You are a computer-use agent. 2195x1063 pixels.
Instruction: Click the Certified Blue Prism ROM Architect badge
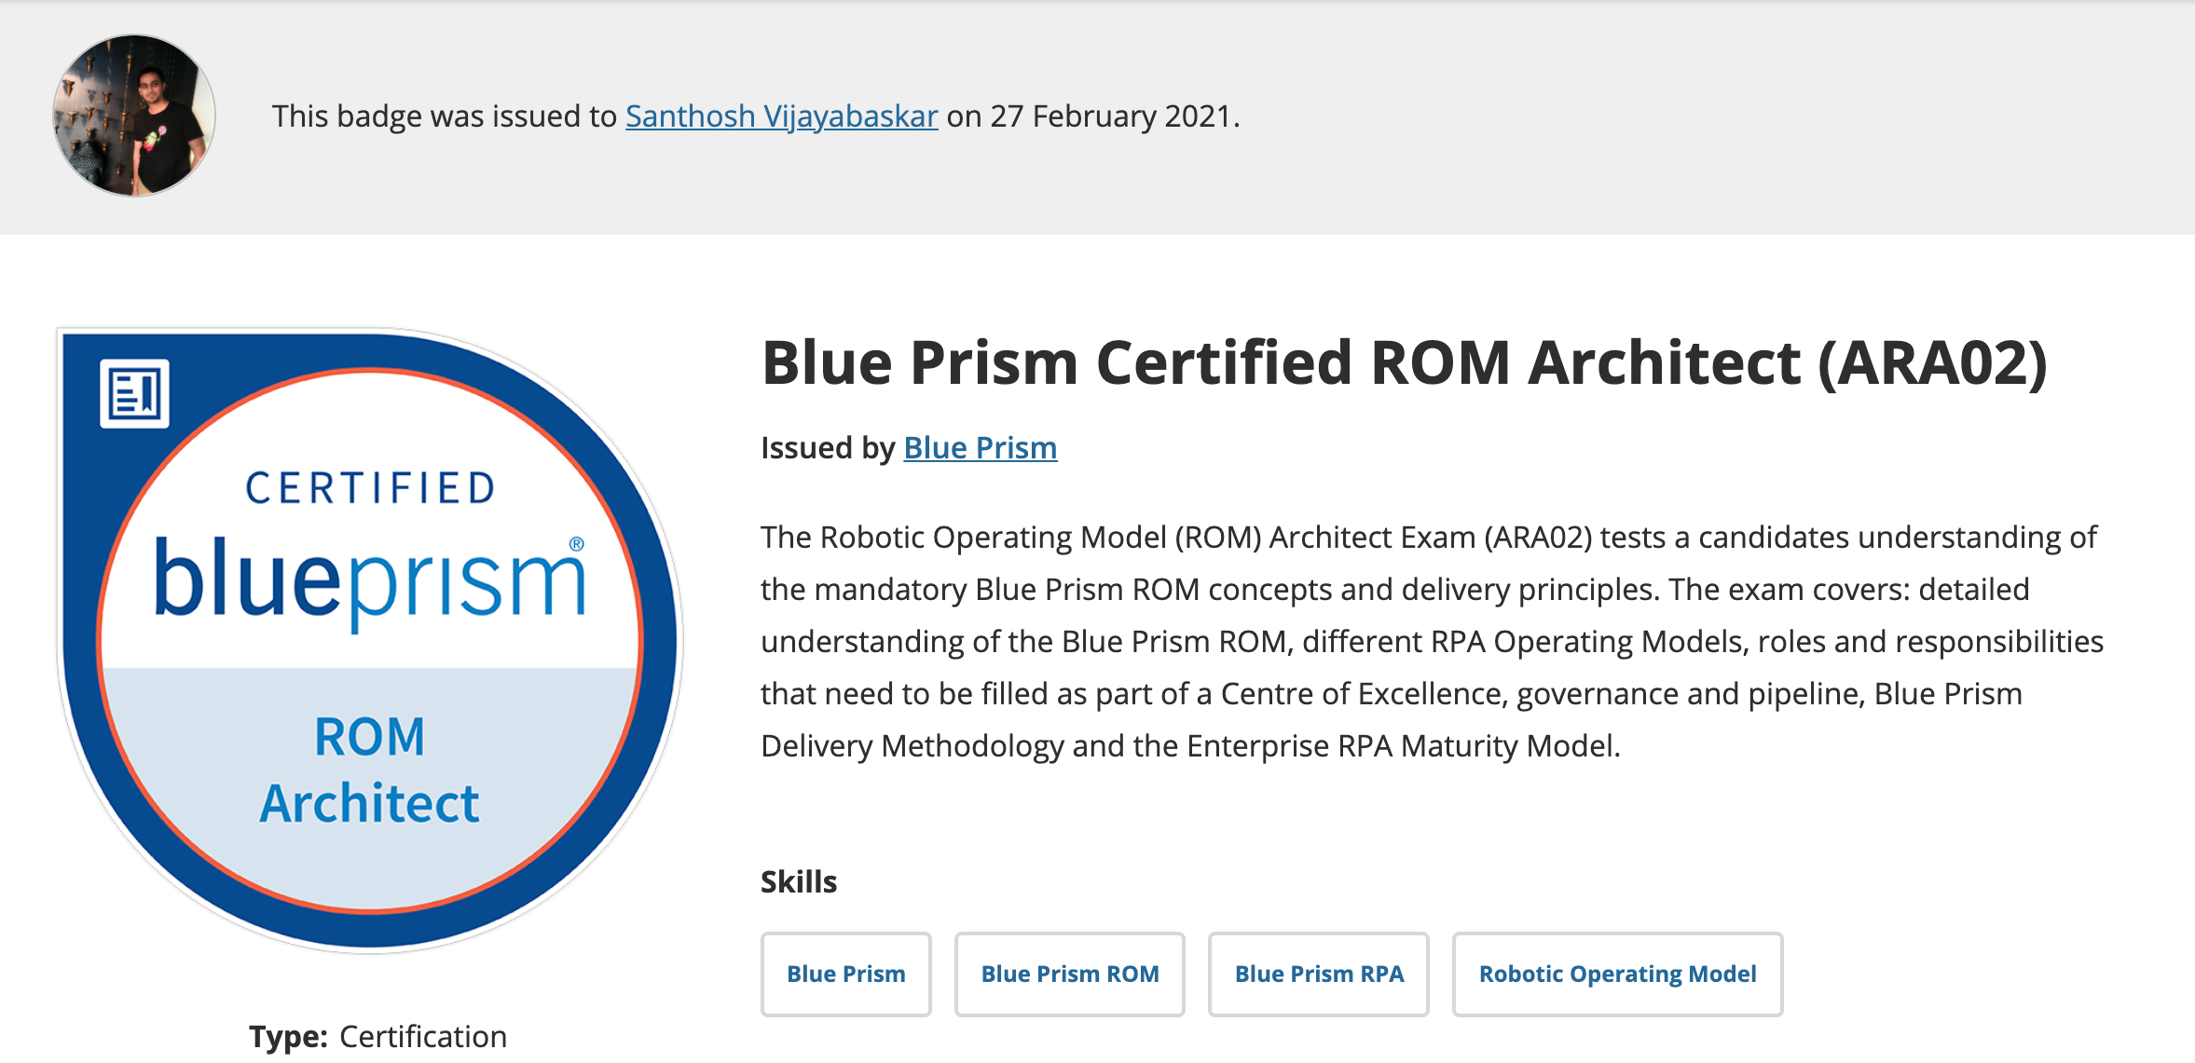pos(370,640)
